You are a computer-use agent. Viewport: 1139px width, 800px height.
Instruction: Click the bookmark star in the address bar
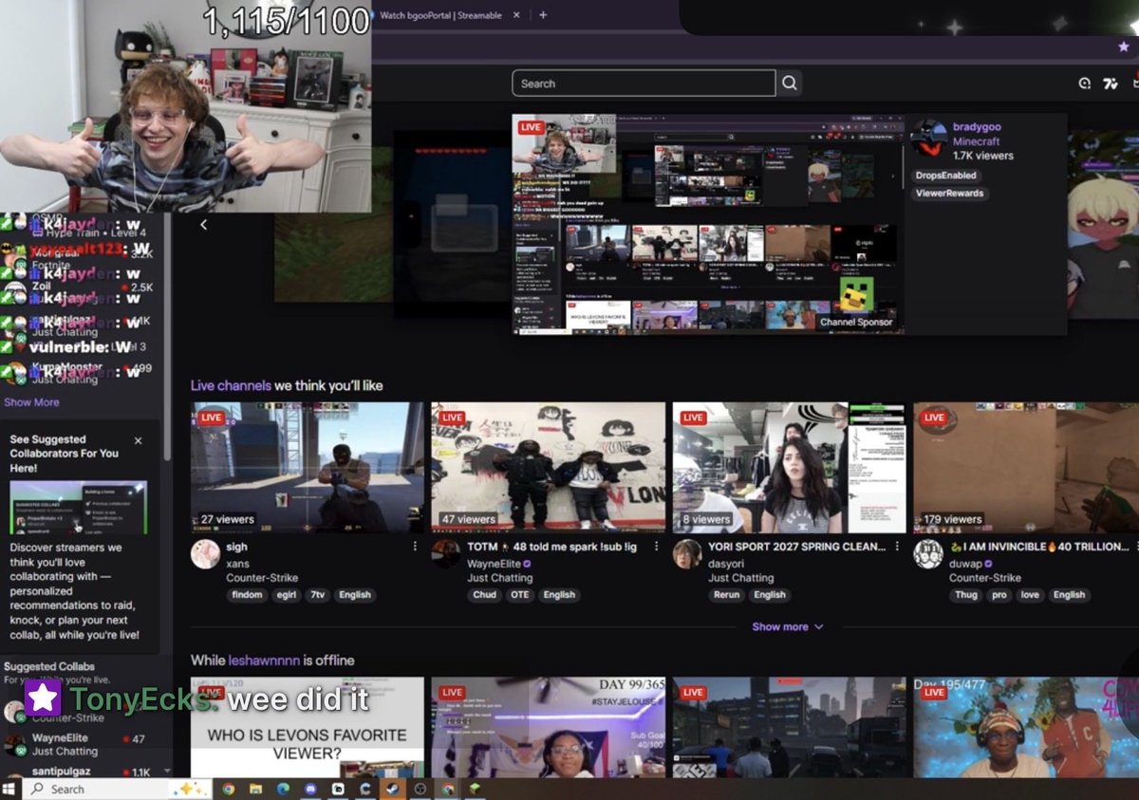1124,47
